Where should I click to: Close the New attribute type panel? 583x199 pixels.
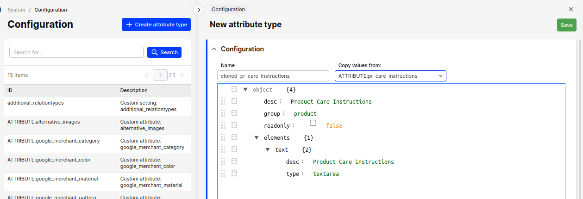(x=570, y=9)
